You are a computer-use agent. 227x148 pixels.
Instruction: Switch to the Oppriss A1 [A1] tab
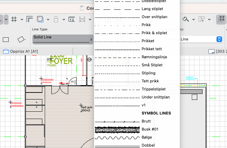tap(21, 52)
